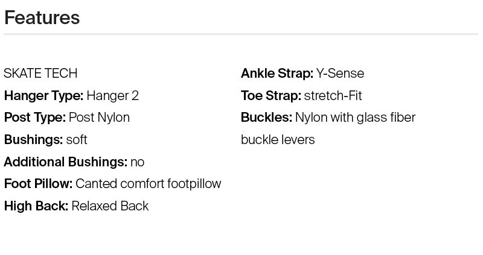
Task: Select the stretch-Fit value
Action: (333, 96)
